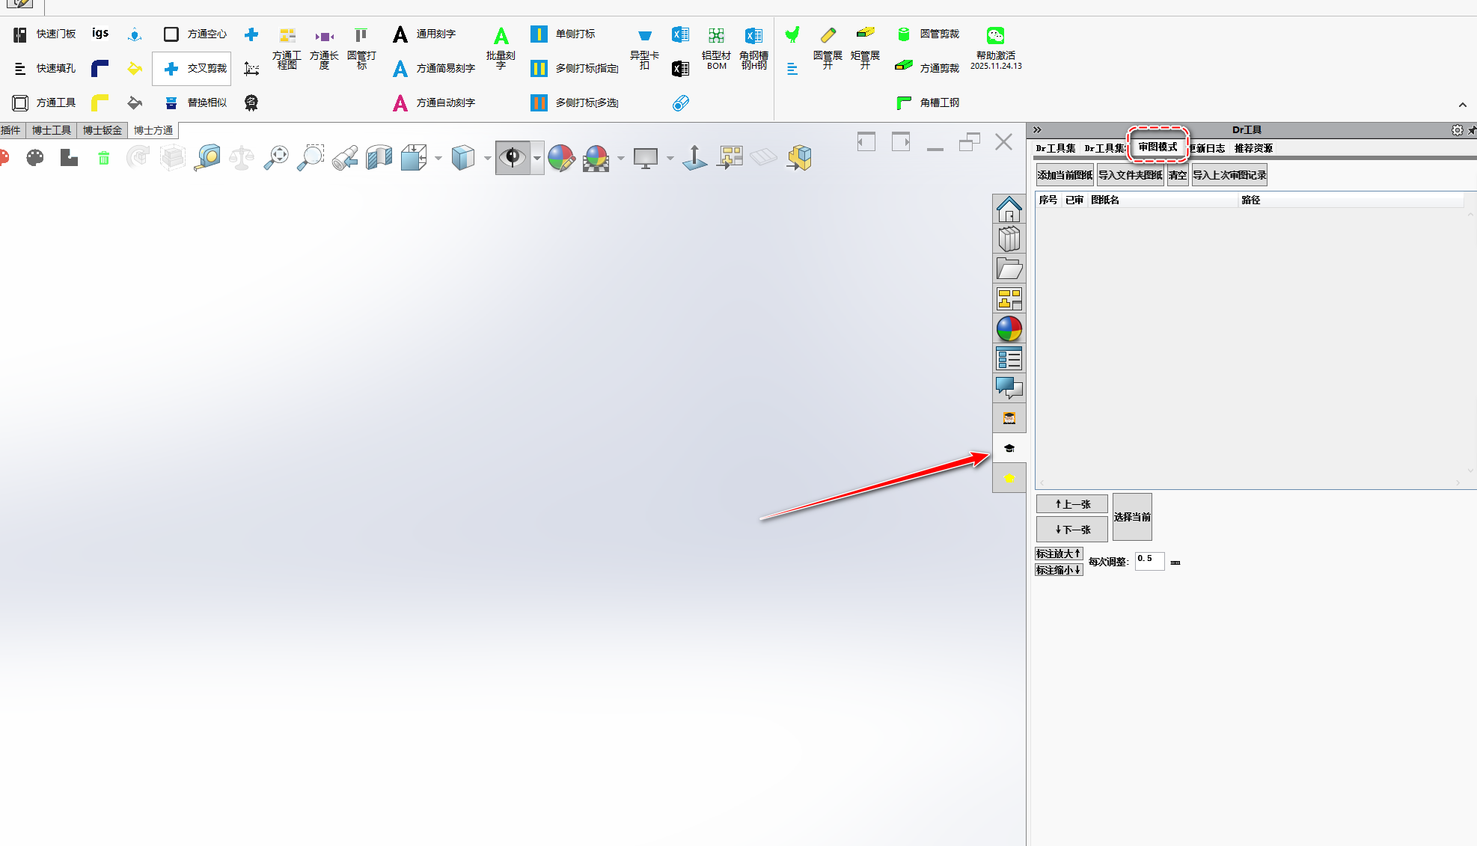The image size is (1477, 846).
Task: Click the graduation cap icon in the side pane
Action: [x=1009, y=448]
